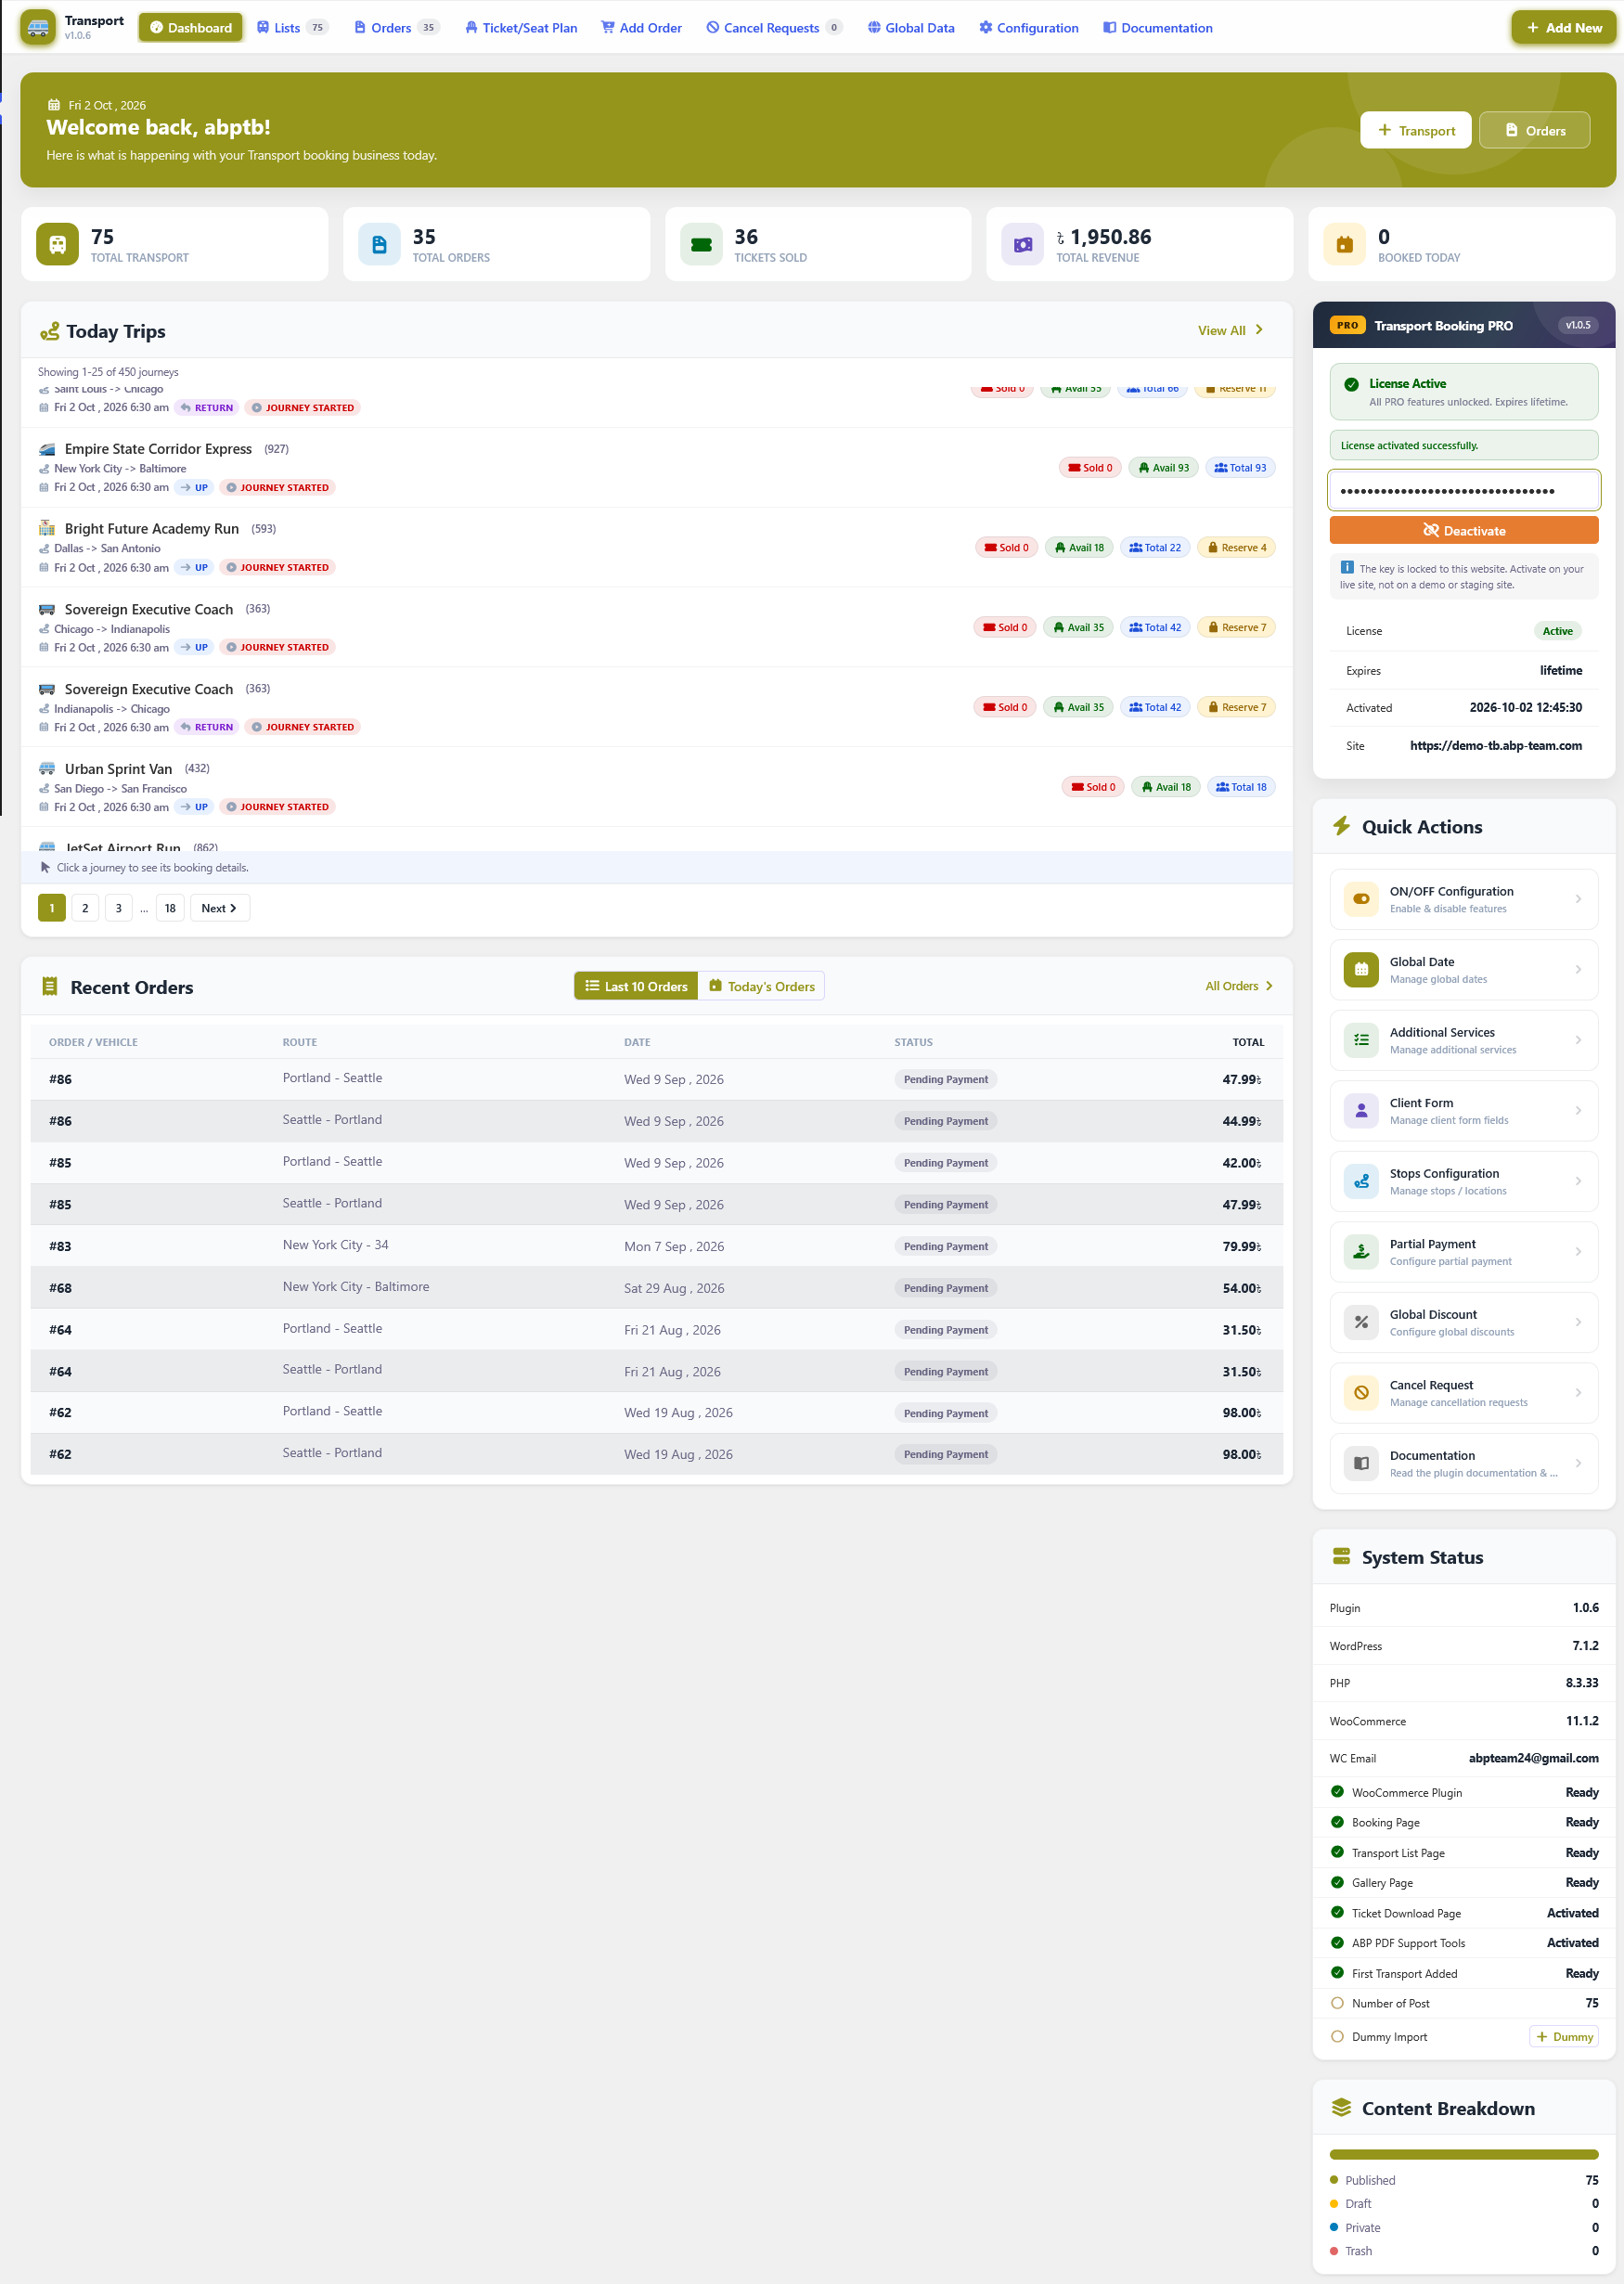Click the Cancel Request ban icon
This screenshot has height=2284, width=1624.
click(x=1361, y=1392)
